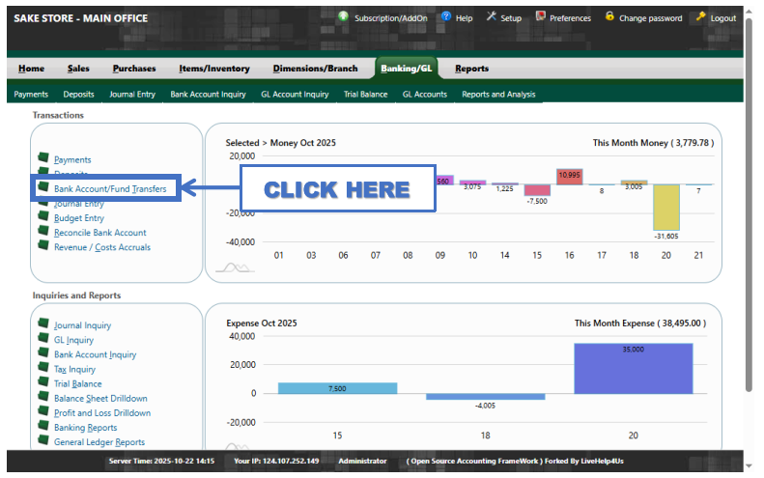Viewport: 764px width, 478px height.
Task: Open Balance Sheet Drilldown link
Action: click(x=100, y=398)
